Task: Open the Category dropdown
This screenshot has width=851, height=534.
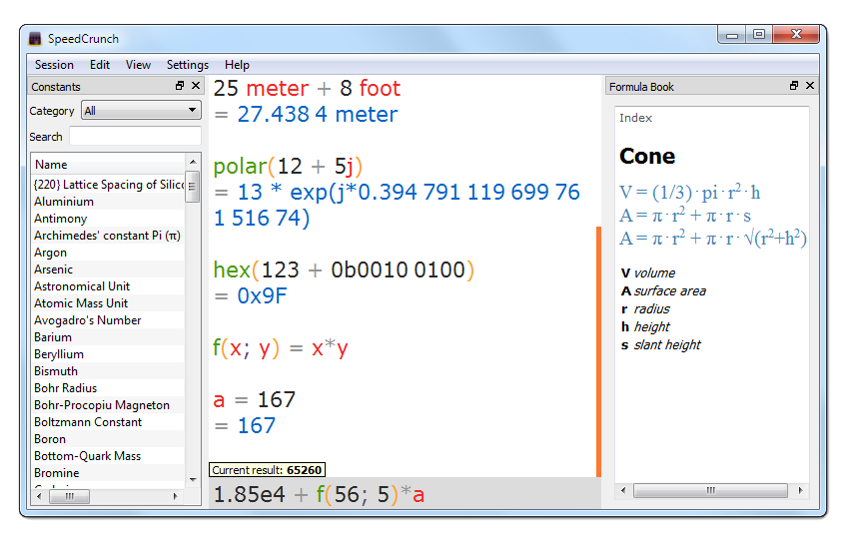Action: [141, 111]
